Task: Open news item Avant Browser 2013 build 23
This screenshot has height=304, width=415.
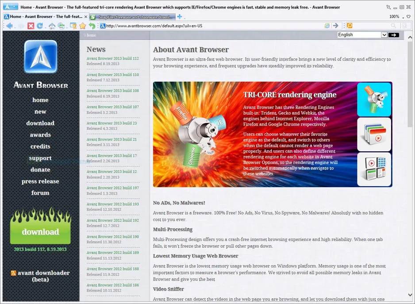Action: 111,123
